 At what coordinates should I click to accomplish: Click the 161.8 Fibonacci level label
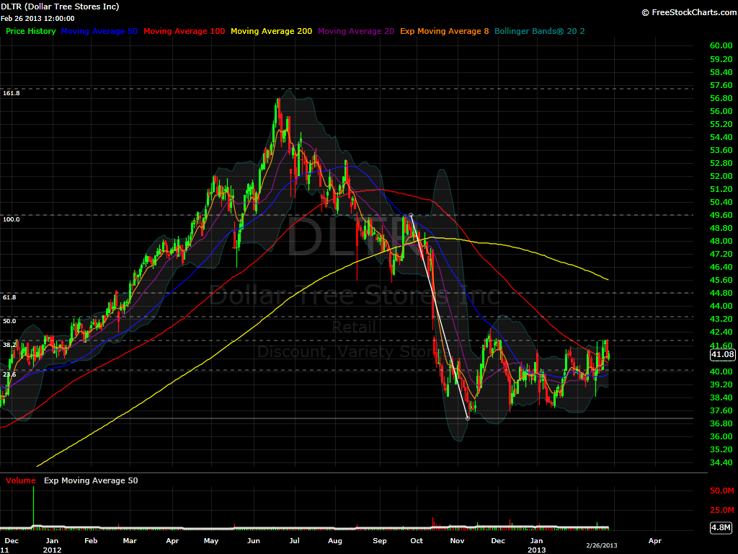click(x=12, y=93)
